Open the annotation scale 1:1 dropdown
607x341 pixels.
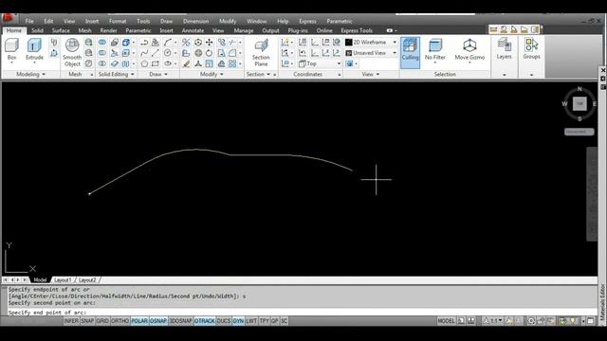(494, 321)
